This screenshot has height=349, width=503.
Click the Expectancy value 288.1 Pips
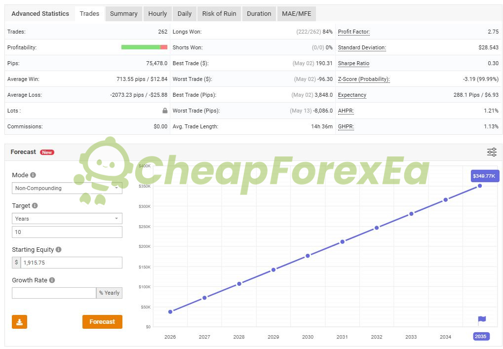(476, 95)
